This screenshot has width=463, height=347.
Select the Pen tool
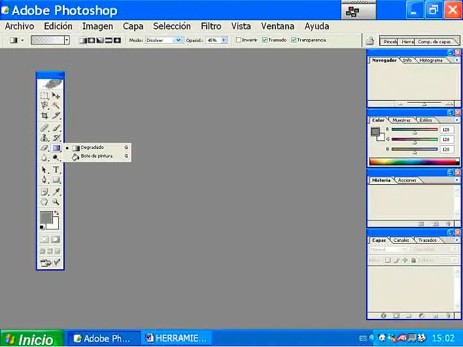44,180
